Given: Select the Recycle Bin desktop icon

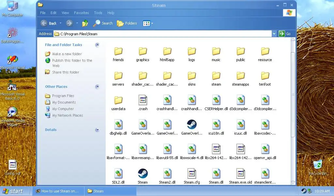Looking at the screenshot, I should coord(318,168).
